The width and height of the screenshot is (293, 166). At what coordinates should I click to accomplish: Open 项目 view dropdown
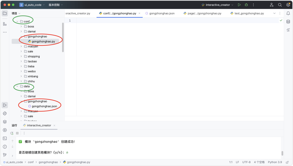pyautogui.click(x=16, y=14)
